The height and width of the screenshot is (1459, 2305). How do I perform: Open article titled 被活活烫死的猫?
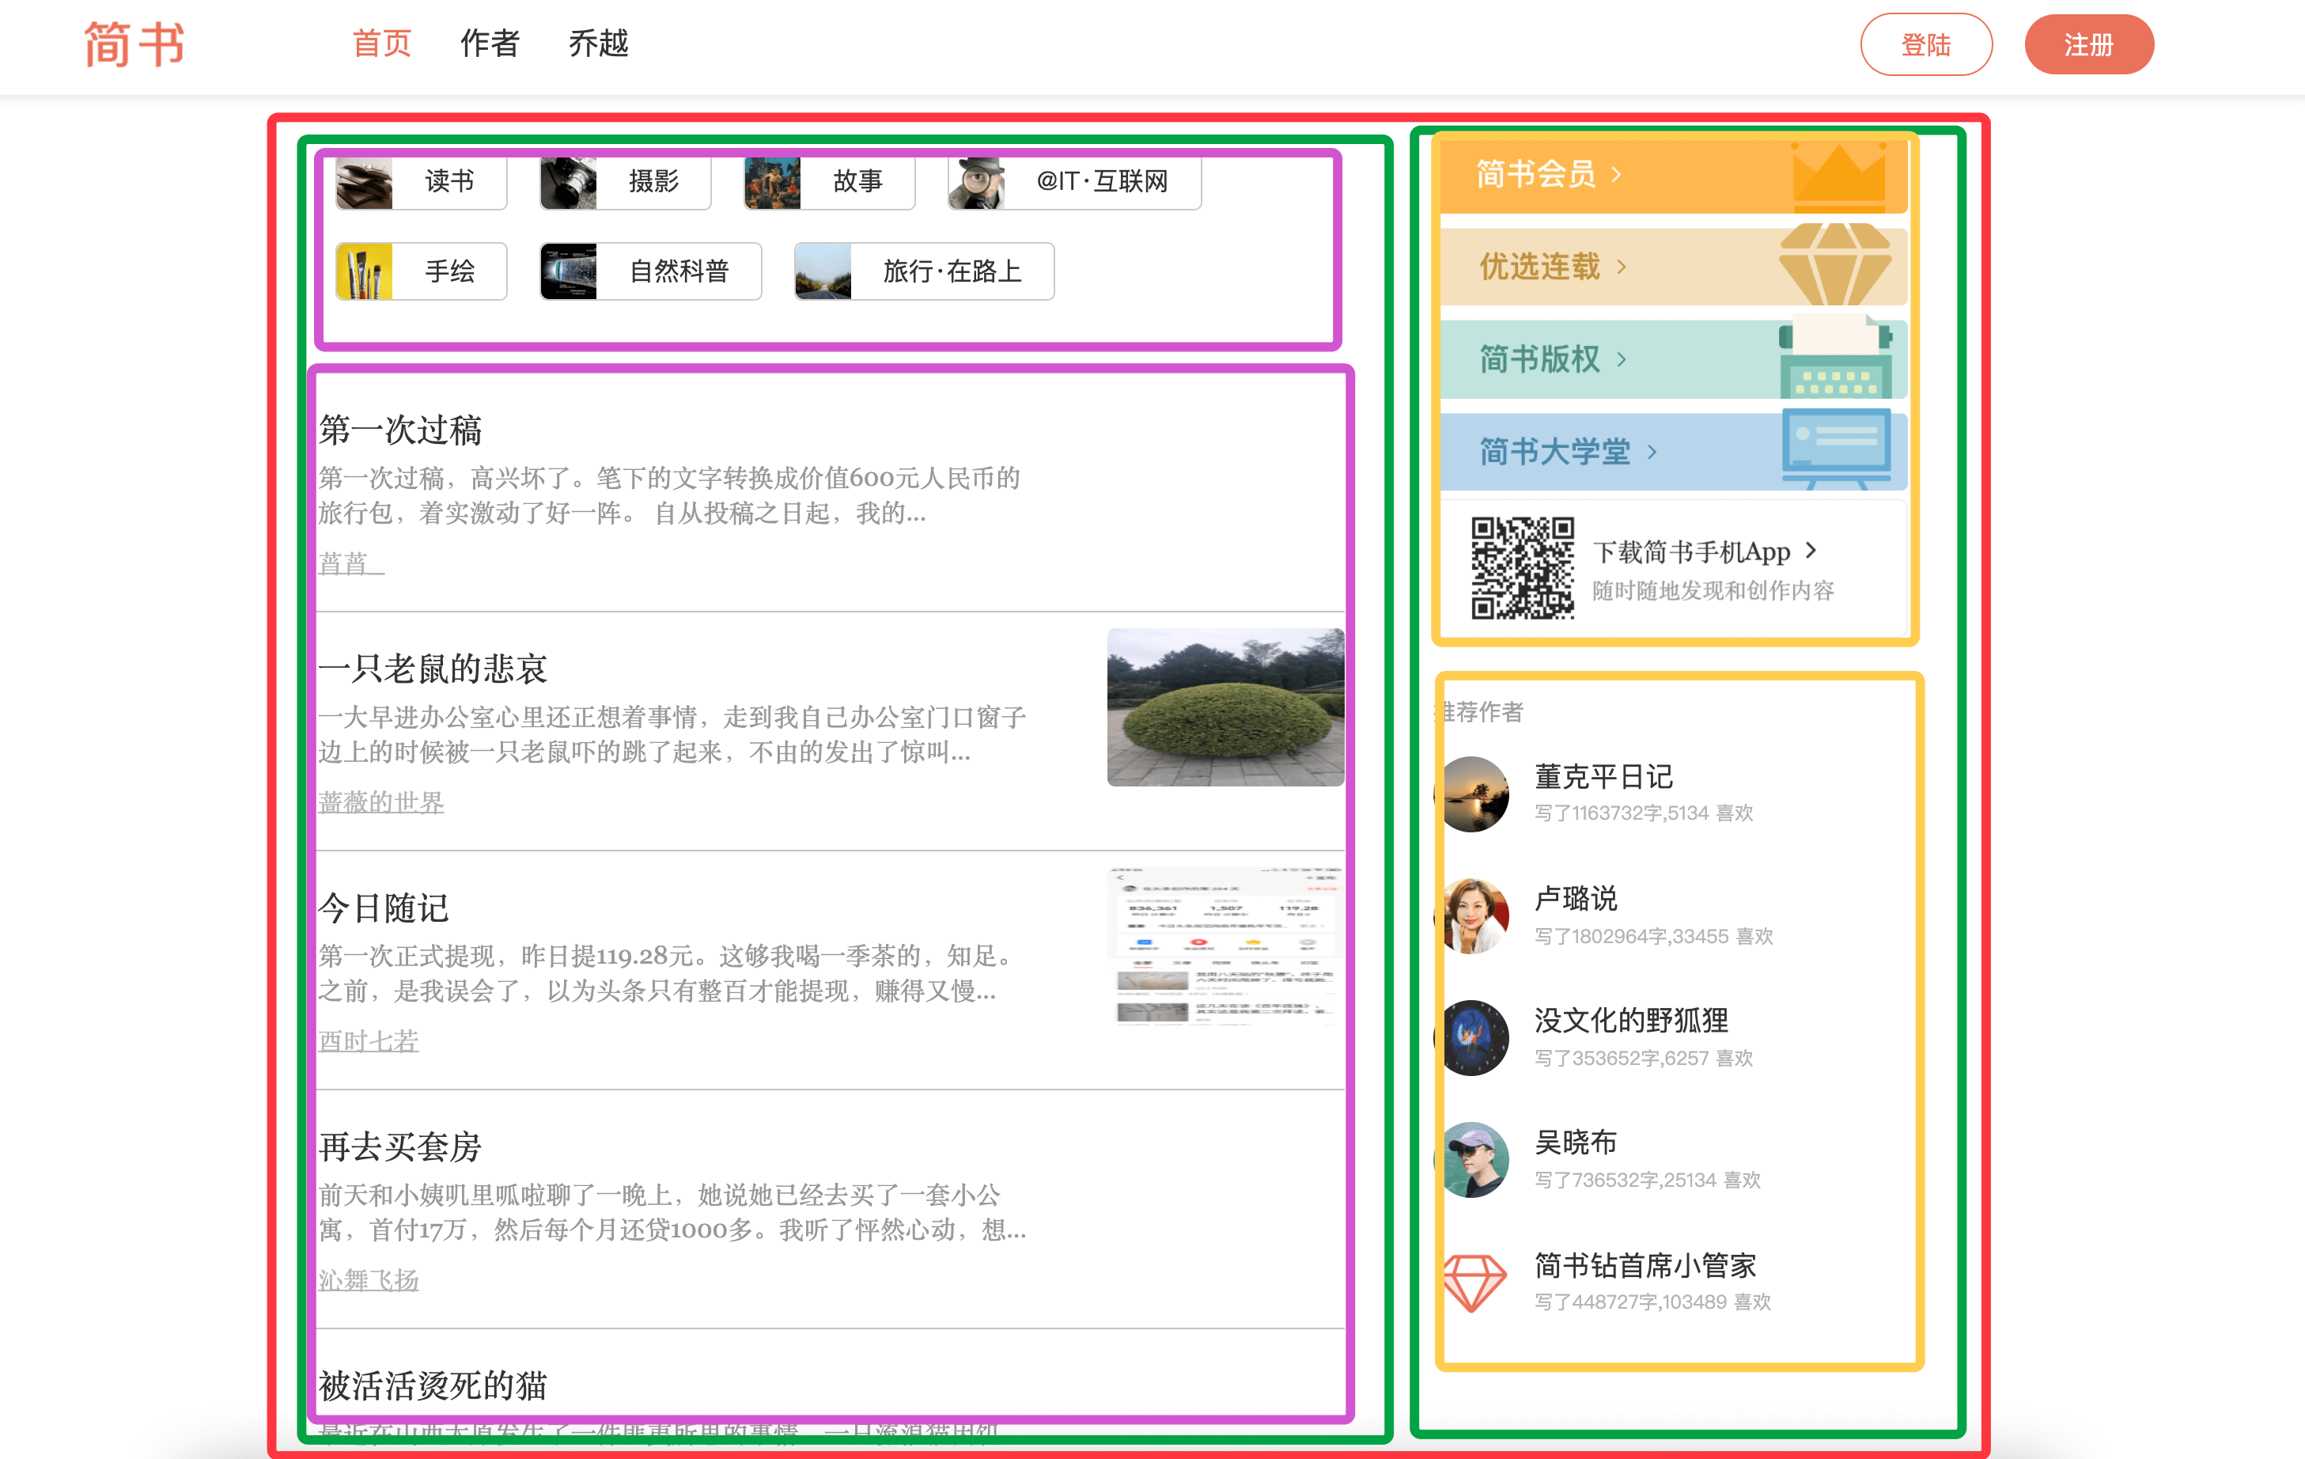432,1385
